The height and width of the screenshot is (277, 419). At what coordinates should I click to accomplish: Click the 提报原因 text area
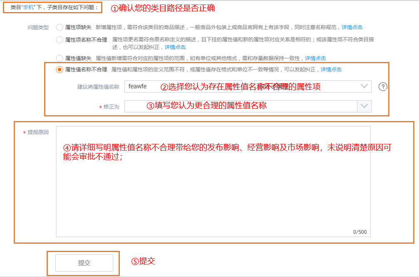(x=213, y=182)
